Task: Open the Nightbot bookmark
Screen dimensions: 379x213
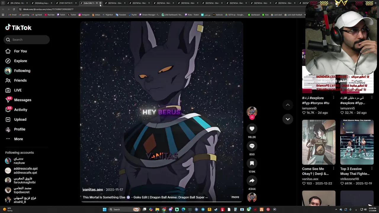Action: [x=107, y=15]
